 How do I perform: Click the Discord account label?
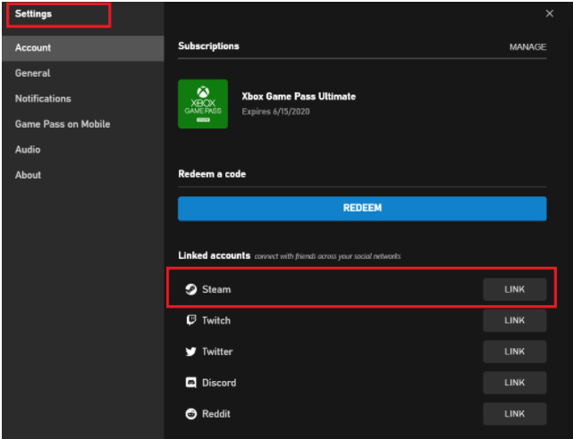[x=219, y=383]
